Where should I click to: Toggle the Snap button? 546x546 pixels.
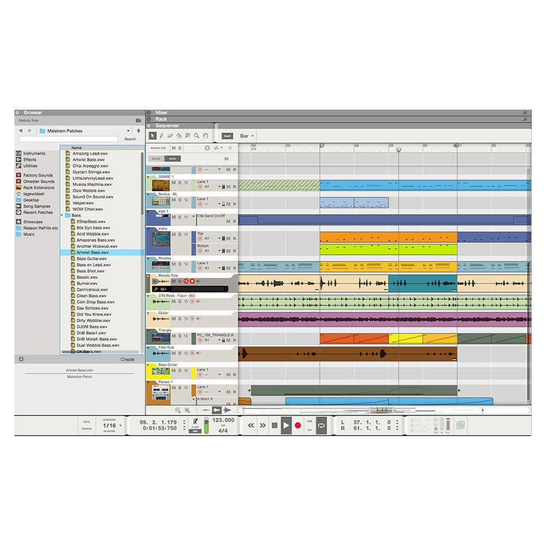point(227,136)
